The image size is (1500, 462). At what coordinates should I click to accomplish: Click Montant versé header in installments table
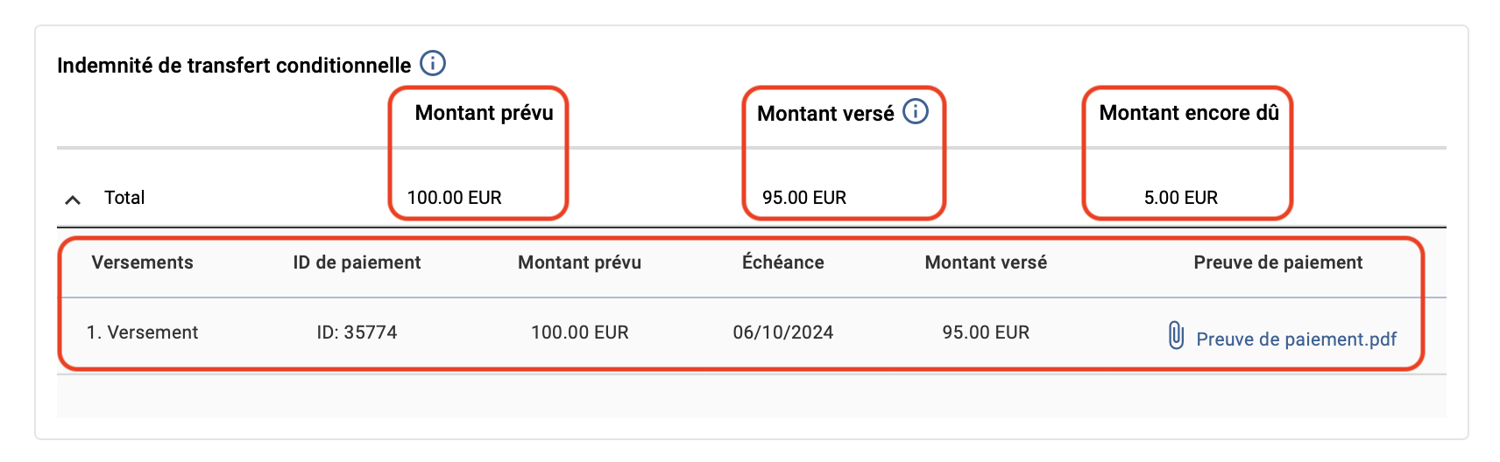point(986,262)
